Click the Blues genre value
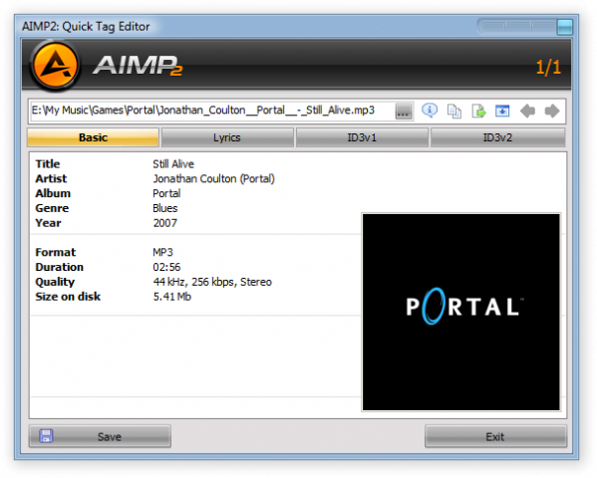The width and height of the screenshot is (597, 478). coord(165,208)
